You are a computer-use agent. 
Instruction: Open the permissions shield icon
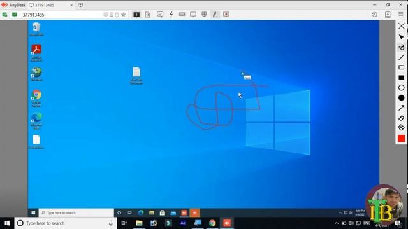click(x=204, y=15)
